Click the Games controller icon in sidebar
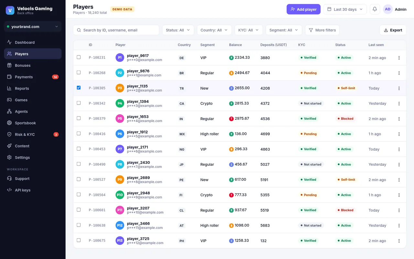414x259 pixels. [9, 100]
